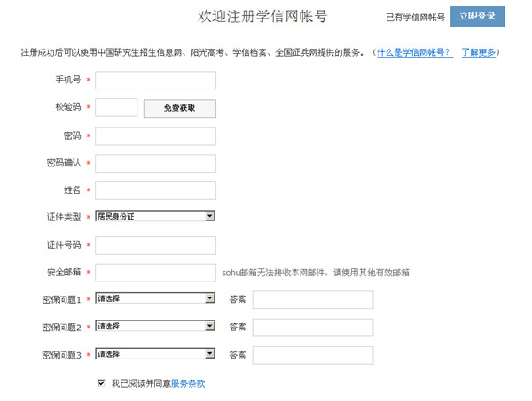Focus the 安全邮箱 input field
The width and height of the screenshot is (532, 401).
[155, 273]
